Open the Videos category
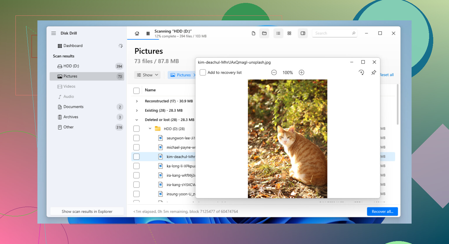Image resolution: width=449 pixels, height=244 pixels. [87, 87]
